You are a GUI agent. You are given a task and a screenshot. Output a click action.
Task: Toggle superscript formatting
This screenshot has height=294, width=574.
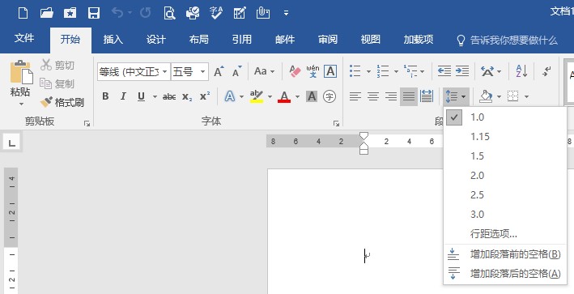(205, 96)
